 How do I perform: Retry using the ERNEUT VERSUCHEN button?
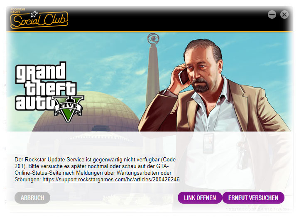point(253,198)
